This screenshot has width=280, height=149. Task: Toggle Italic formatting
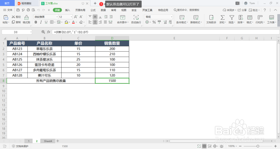[x=41, y=22]
